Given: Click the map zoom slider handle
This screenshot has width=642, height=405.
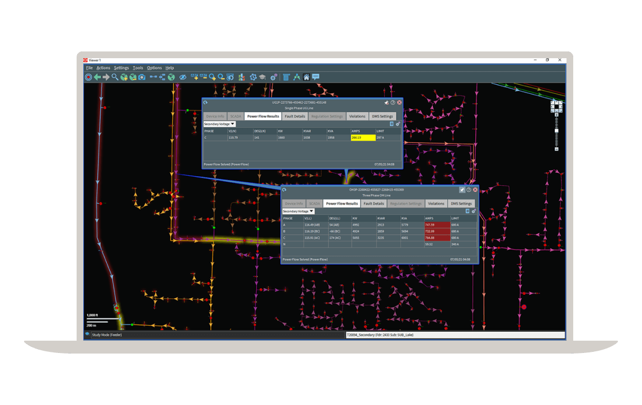Looking at the screenshot, I should tap(556, 131).
